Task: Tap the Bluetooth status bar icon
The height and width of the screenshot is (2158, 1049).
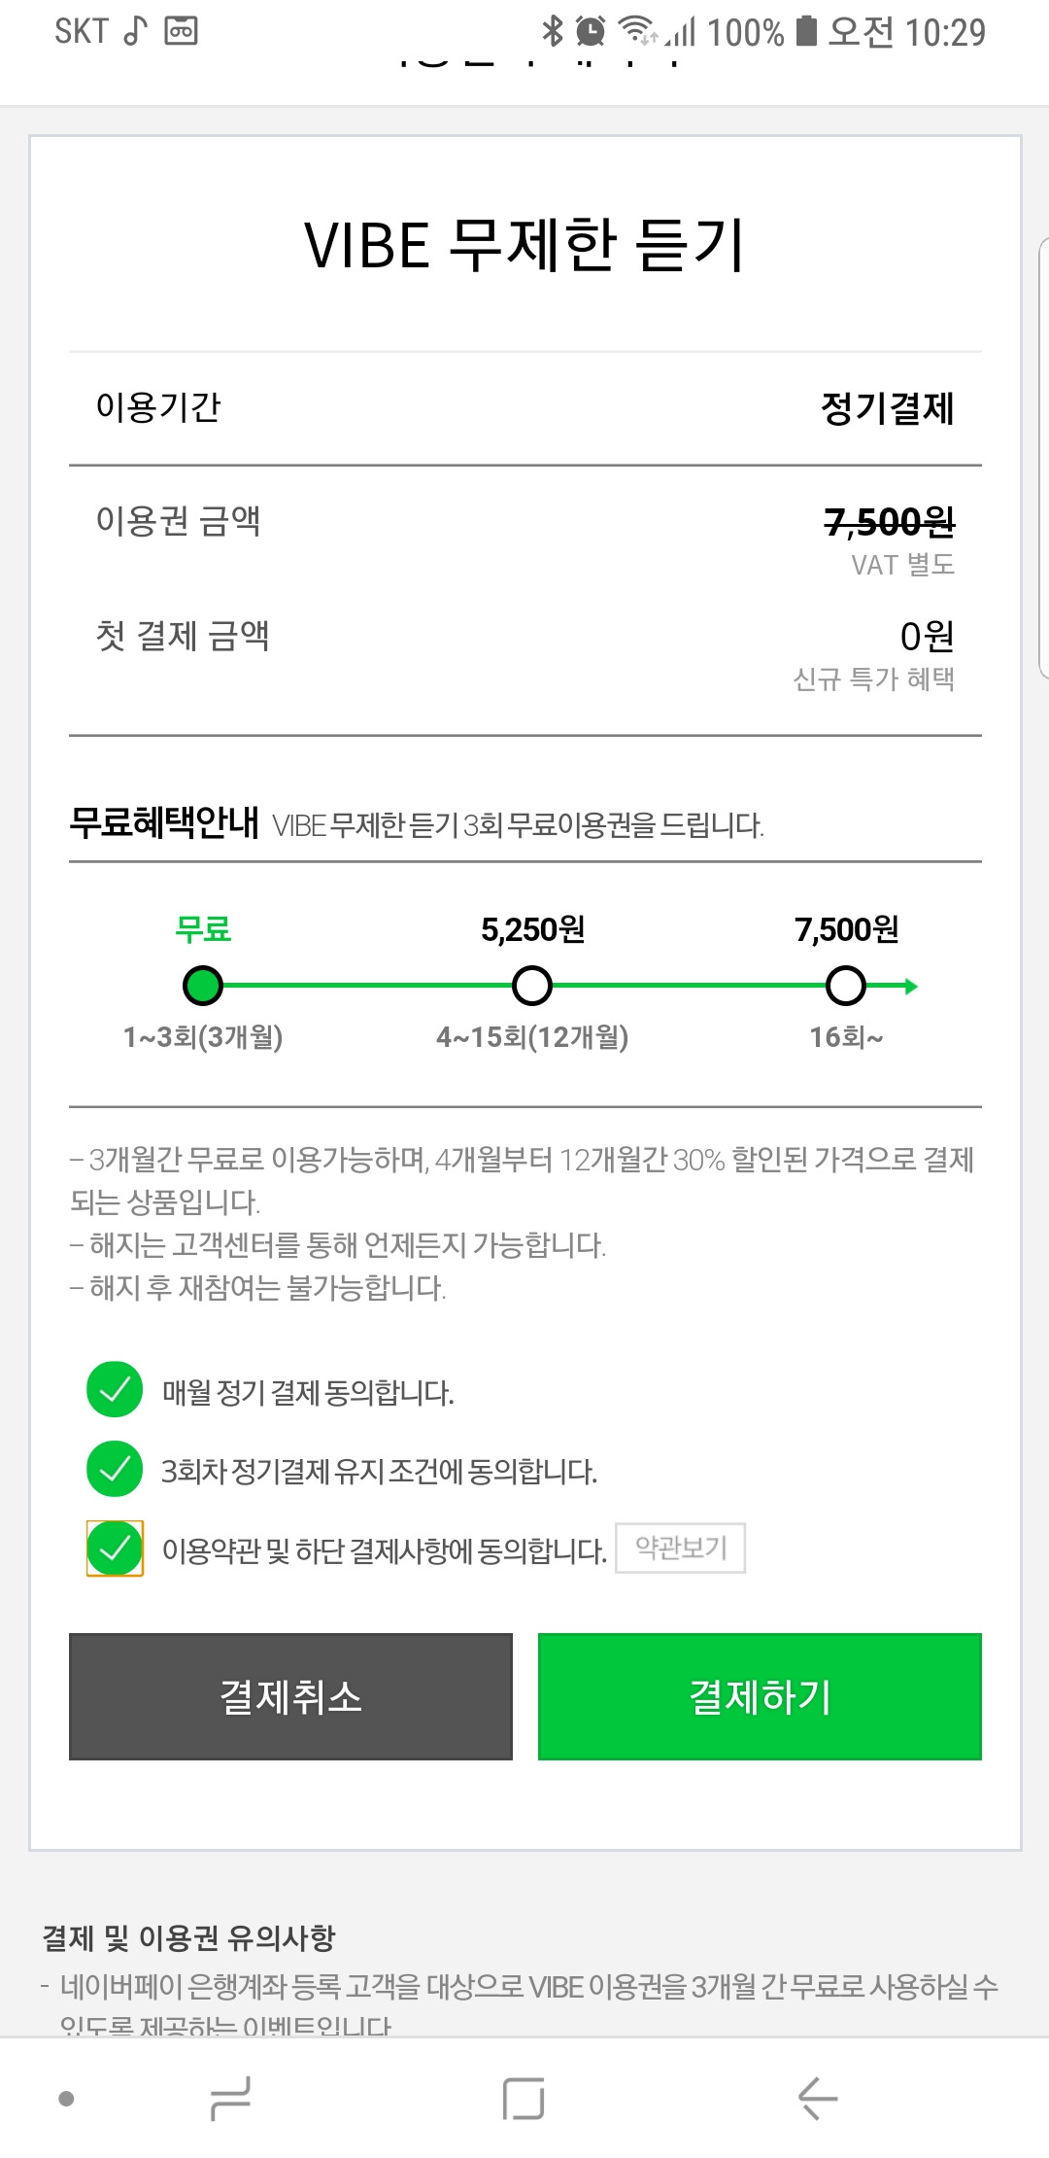Action: point(552,31)
